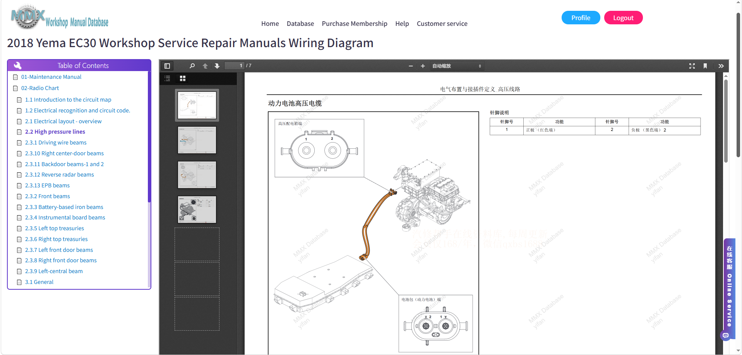
Task: Click the Profile button
Action: click(x=581, y=18)
